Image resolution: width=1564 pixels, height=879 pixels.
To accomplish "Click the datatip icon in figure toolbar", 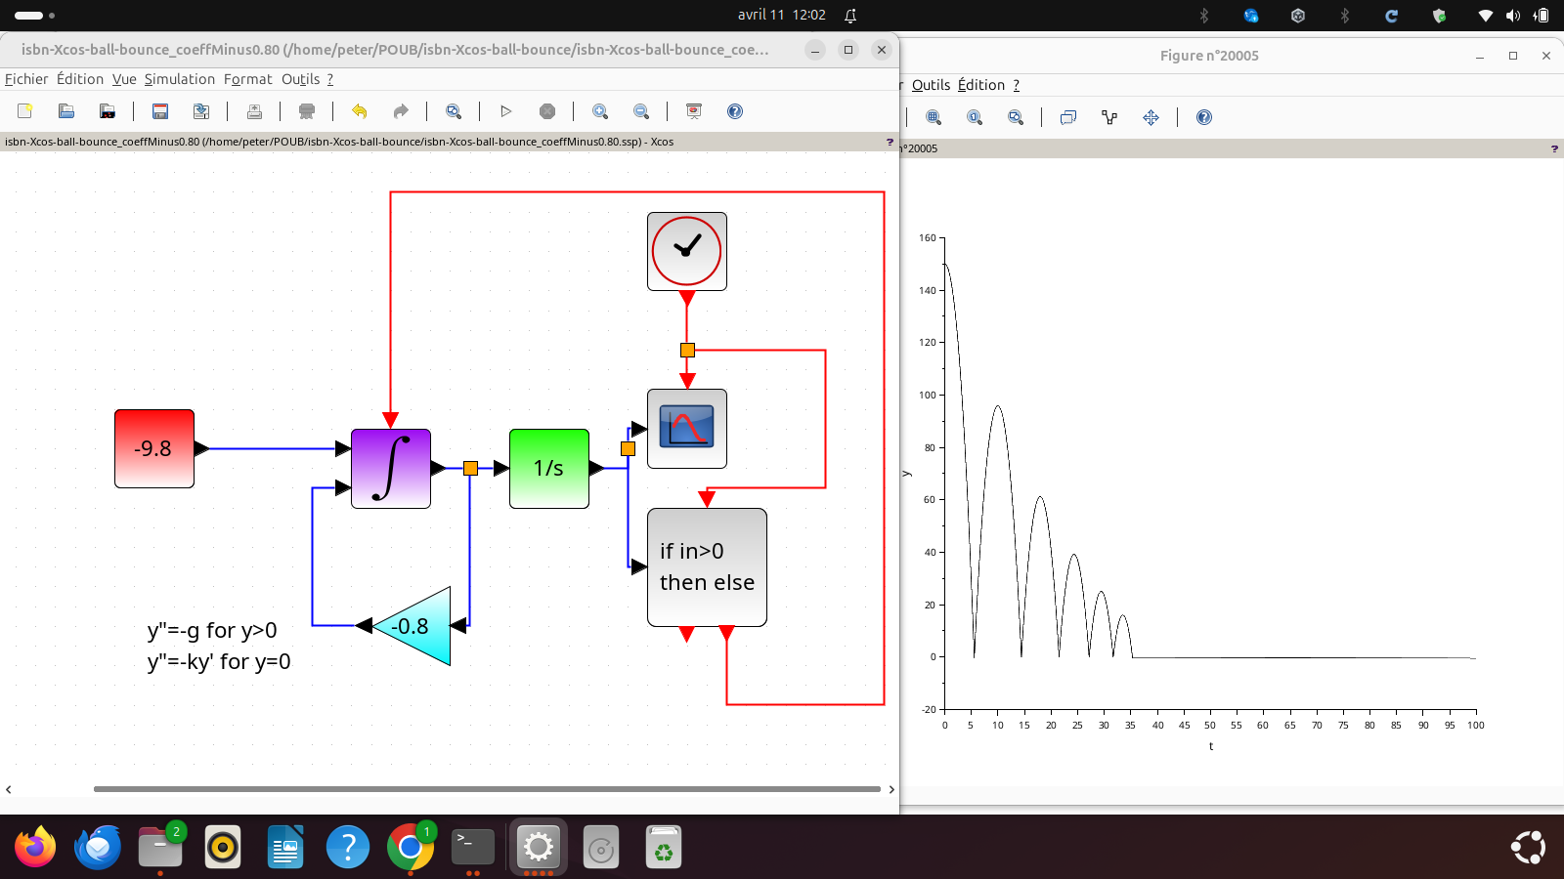I will pos(1109,117).
